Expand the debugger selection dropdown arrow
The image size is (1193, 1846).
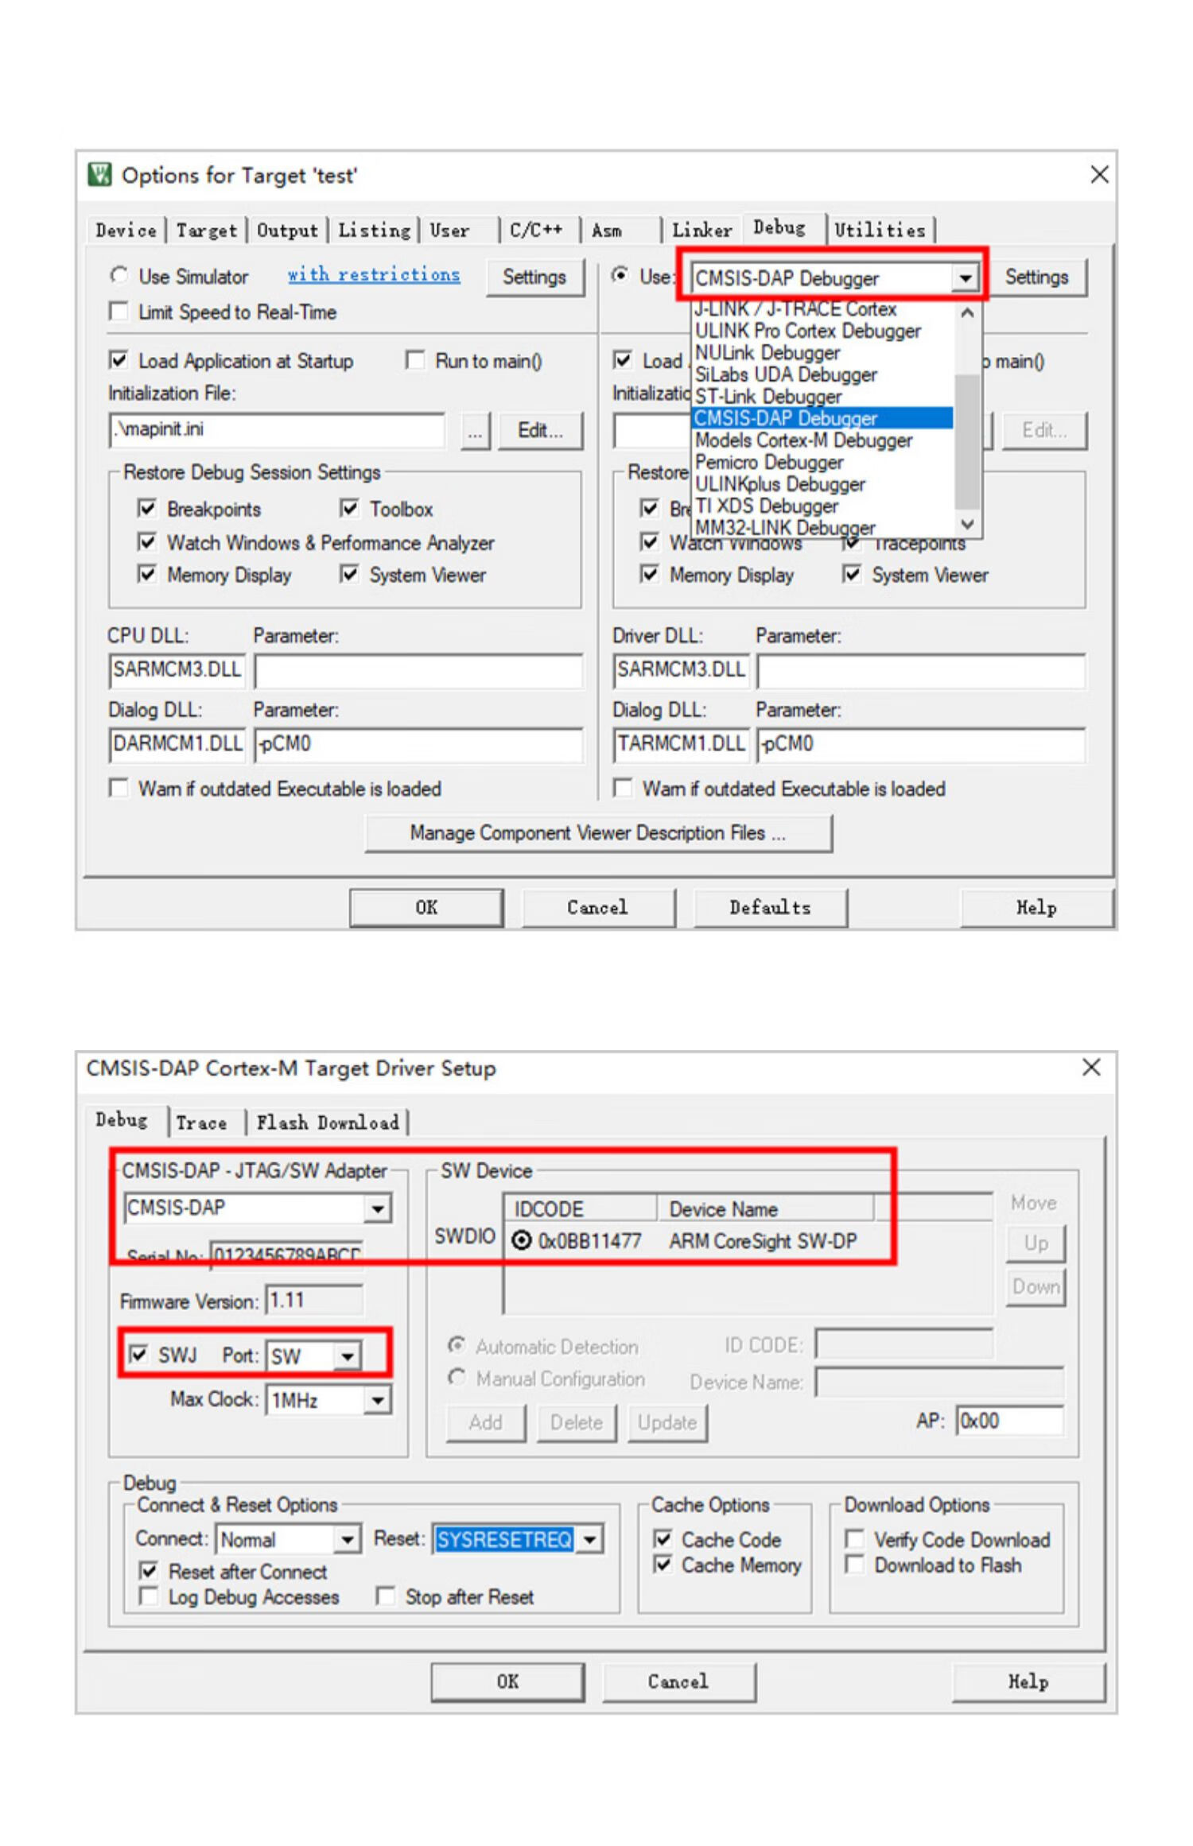[965, 277]
